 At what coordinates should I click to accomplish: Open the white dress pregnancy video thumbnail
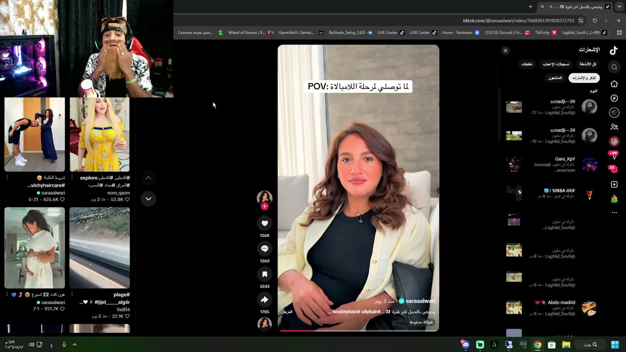35,248
